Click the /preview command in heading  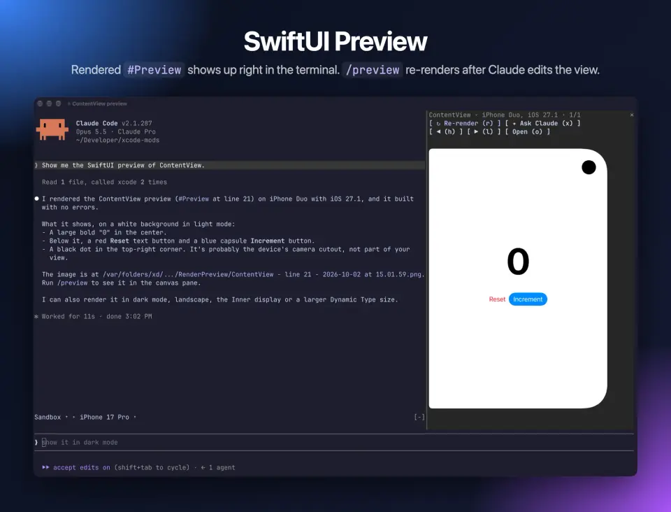[x=373, y=70]
